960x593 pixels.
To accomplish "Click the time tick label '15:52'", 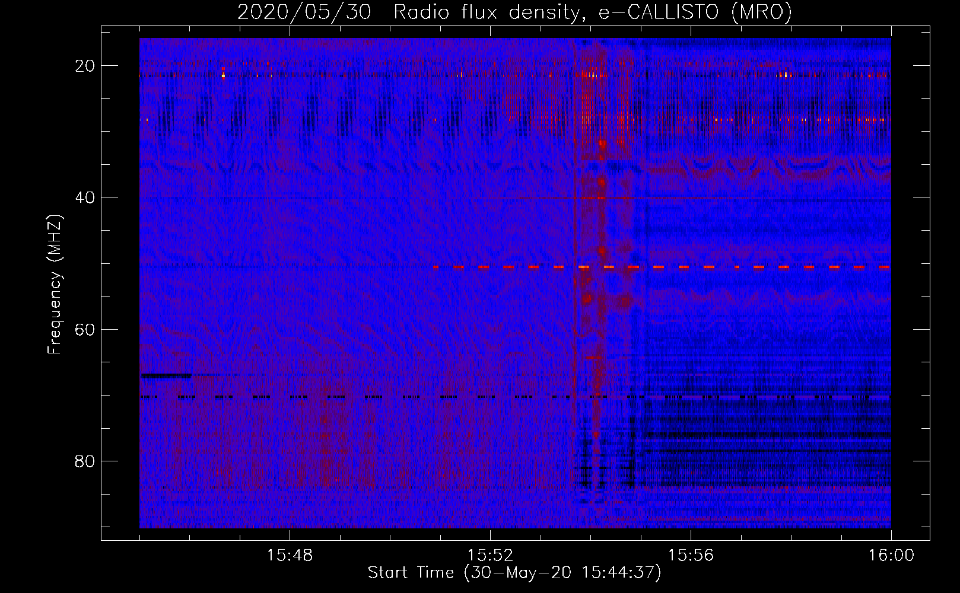I will coord(490,556).
